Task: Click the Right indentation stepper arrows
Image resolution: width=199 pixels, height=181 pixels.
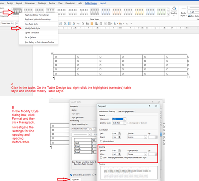Action: click(120, 137)
